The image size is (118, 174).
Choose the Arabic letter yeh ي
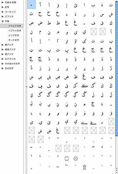[x=84, y=32]
